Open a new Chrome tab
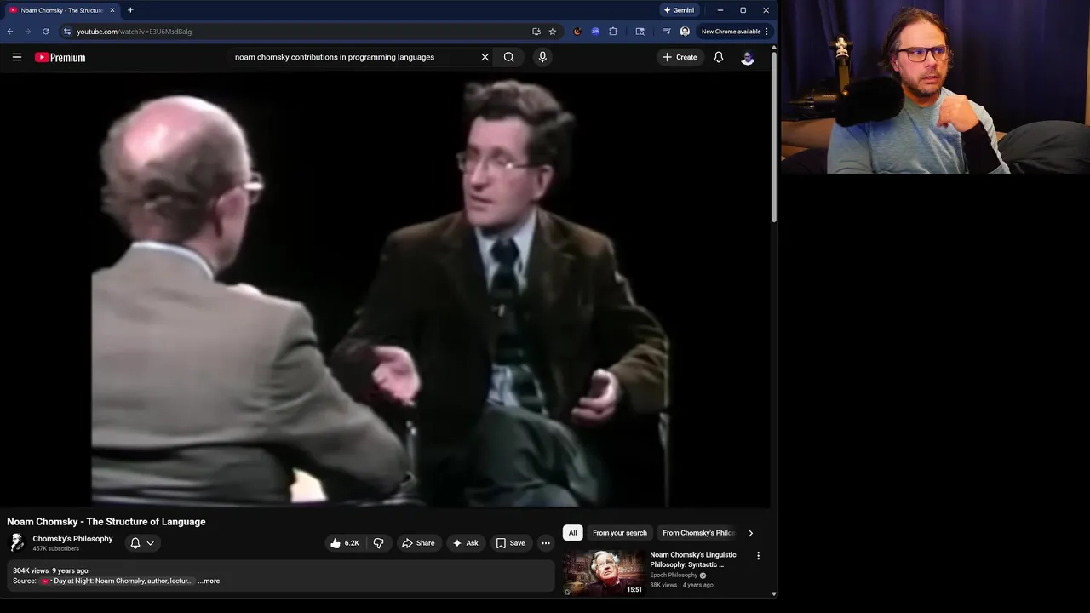This screenshot has width=1090, height=613. point(130,10)
